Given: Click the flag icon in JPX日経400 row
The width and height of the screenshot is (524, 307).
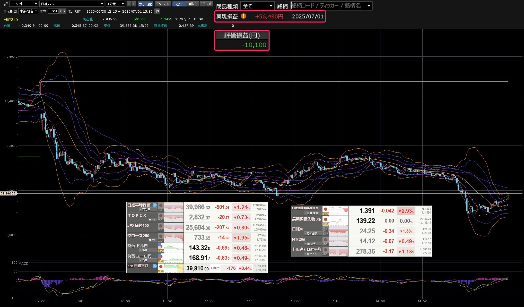Looking at the screenshot, I should tap(161, 226).
